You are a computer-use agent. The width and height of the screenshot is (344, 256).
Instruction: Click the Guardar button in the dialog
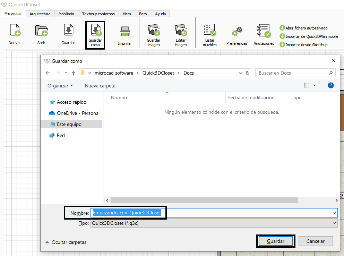276,241
